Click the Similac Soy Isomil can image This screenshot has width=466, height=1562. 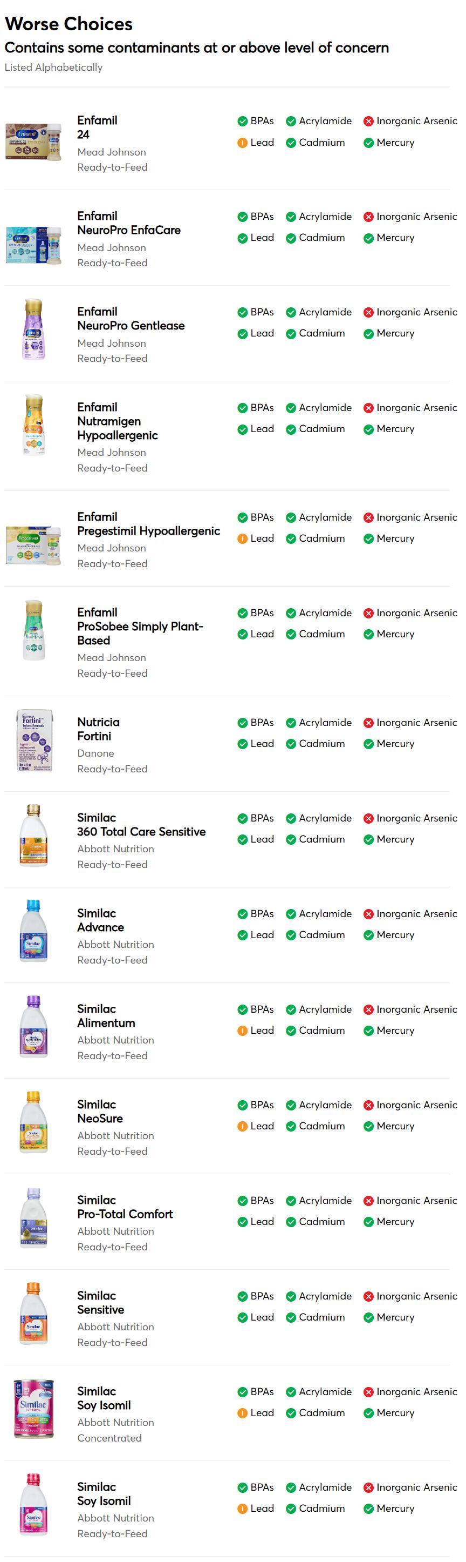click(x=34, y=1409)
